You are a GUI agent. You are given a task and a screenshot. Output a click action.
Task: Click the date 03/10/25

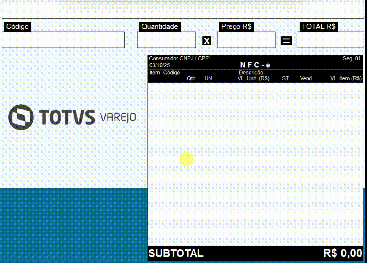[159, 65]
